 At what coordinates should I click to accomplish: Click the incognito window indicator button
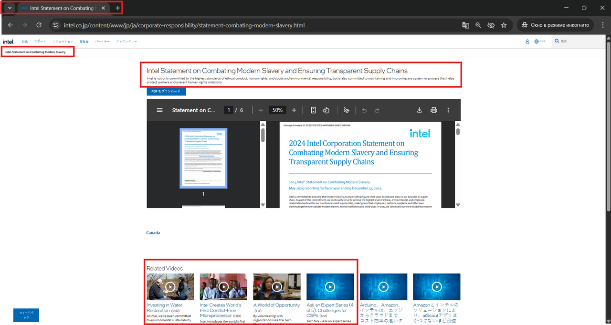(x=555, y=25)
